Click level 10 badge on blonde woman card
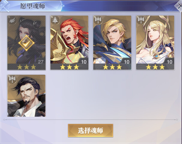 pyautogui.click(x=169, y=62)
